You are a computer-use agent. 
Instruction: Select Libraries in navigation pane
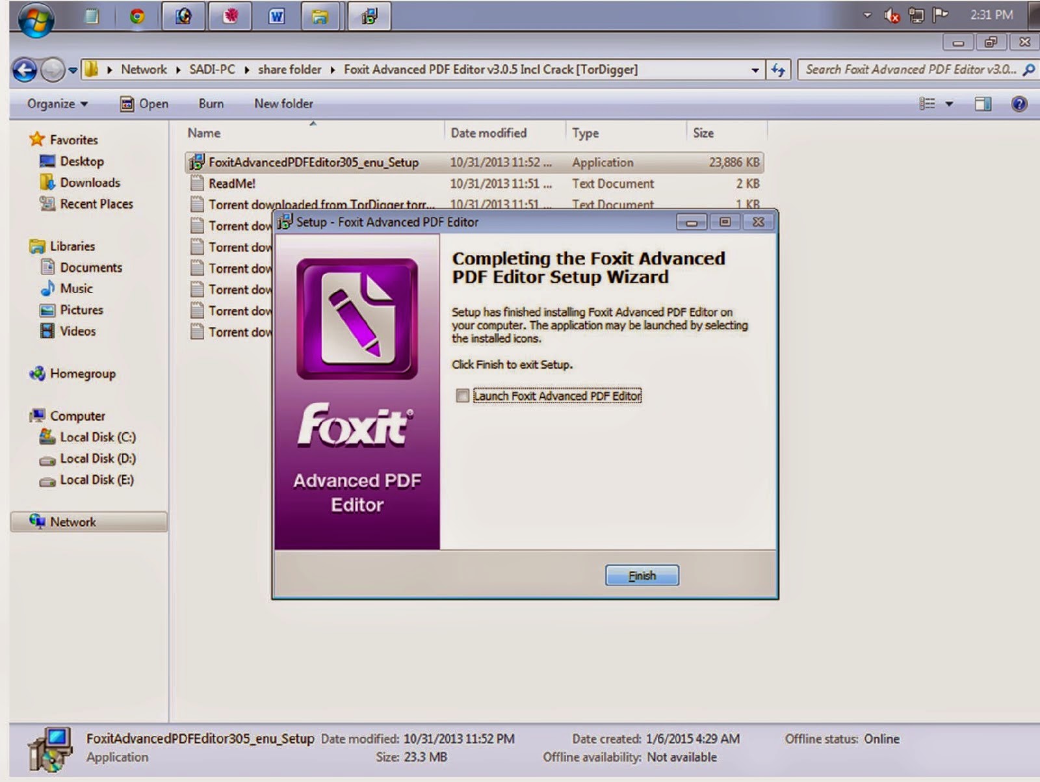pos(72,246)
